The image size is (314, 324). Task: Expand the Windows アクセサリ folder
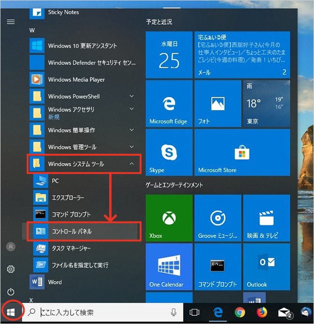83,113
